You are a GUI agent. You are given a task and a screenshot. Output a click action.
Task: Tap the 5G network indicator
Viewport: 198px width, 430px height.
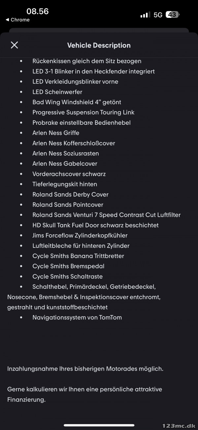(158, 15)
